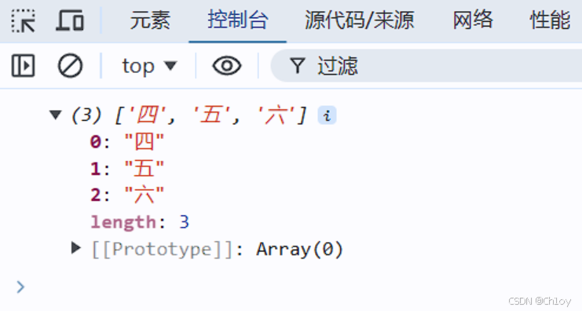Select the row 0: "四"
This screenshot has width=582, height=311.
coord(127,142)
